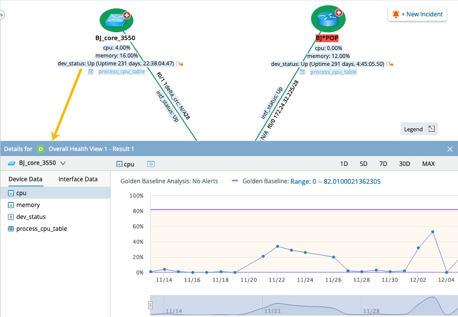Close the Overall Health View details panel

[x=450, y=149]
